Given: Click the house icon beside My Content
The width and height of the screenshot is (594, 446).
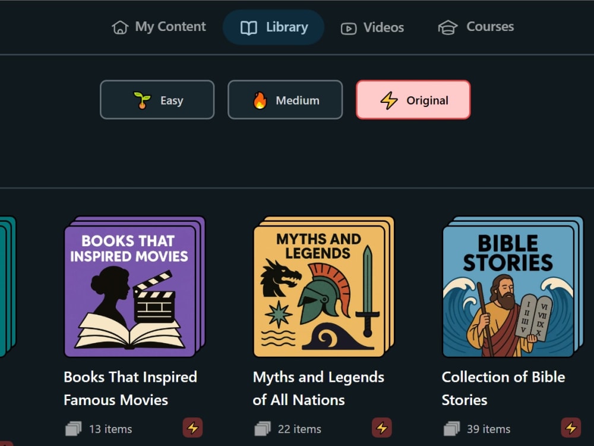Looking at the screenshot, I should [120, 27].
